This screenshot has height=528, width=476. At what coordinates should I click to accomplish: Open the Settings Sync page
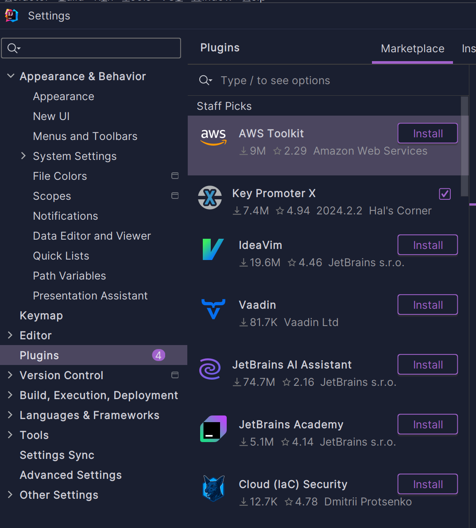pos(57,455)
